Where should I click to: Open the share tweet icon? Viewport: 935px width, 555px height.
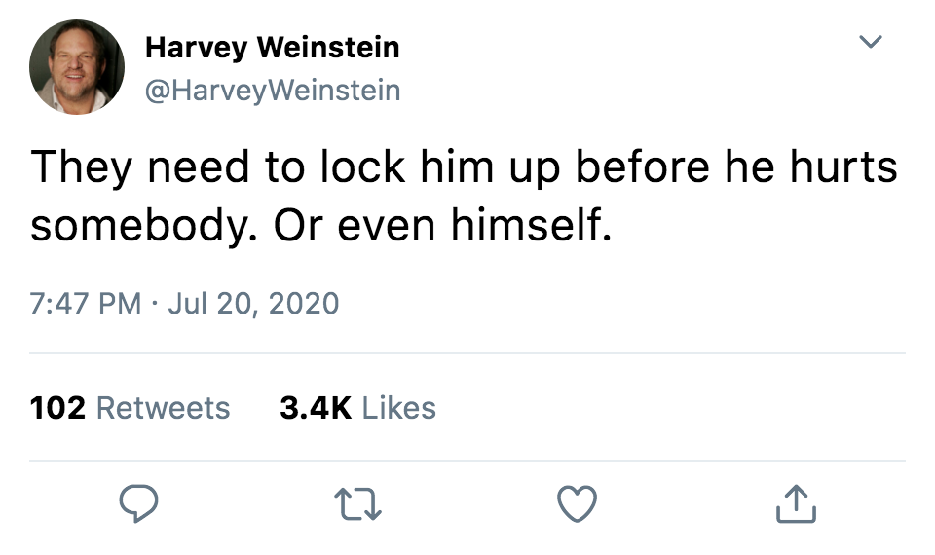pos(796,503)
